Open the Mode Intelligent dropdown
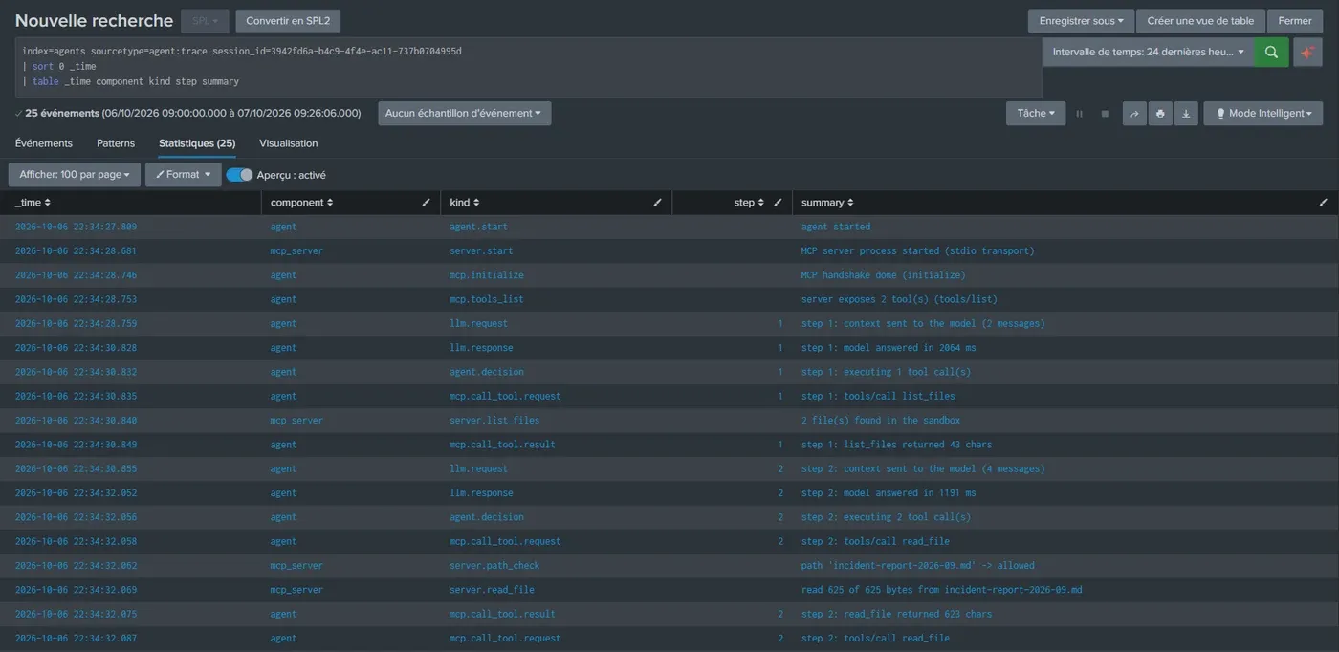 tap(1263, 114)
